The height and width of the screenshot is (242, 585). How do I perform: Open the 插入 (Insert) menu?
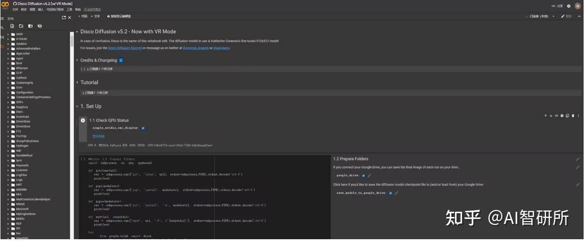tap(41, 9)
